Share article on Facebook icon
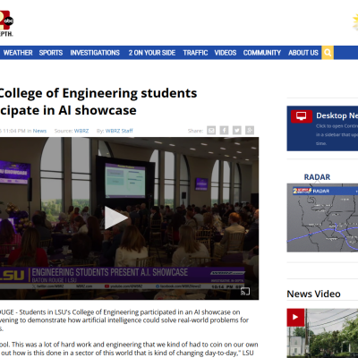 pyautogui.click(x=224, y=131)
